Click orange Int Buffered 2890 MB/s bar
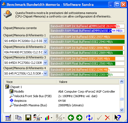 click(87, 48)
